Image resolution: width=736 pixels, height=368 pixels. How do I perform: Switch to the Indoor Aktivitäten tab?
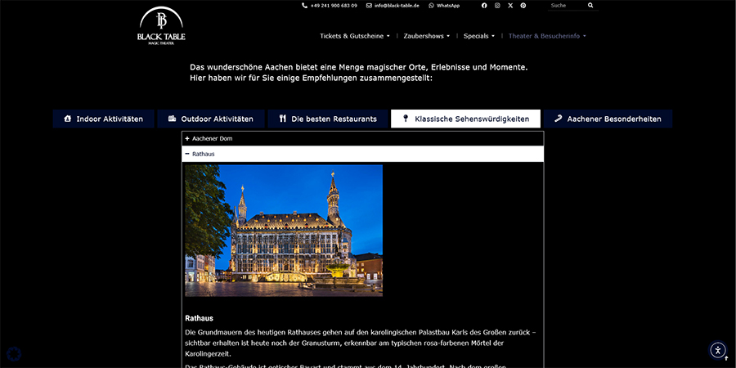point(103,119)
